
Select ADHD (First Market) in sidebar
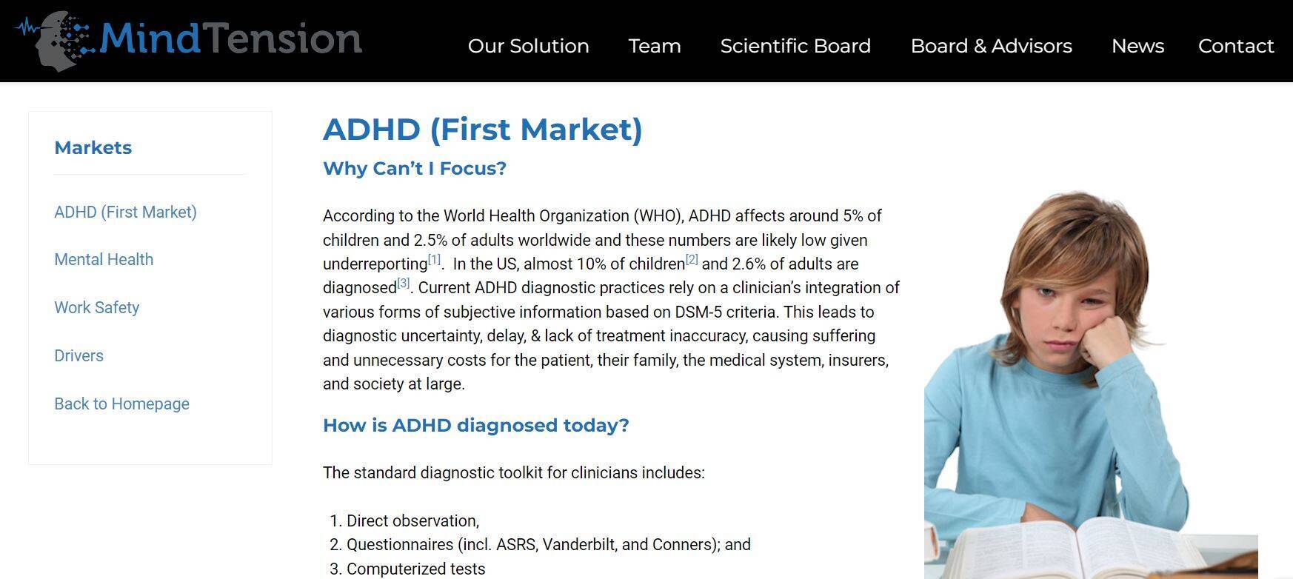pos(125,212)
